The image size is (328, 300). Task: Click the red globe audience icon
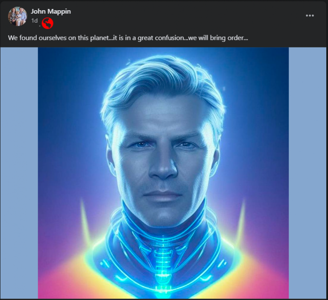click(47, 23)
